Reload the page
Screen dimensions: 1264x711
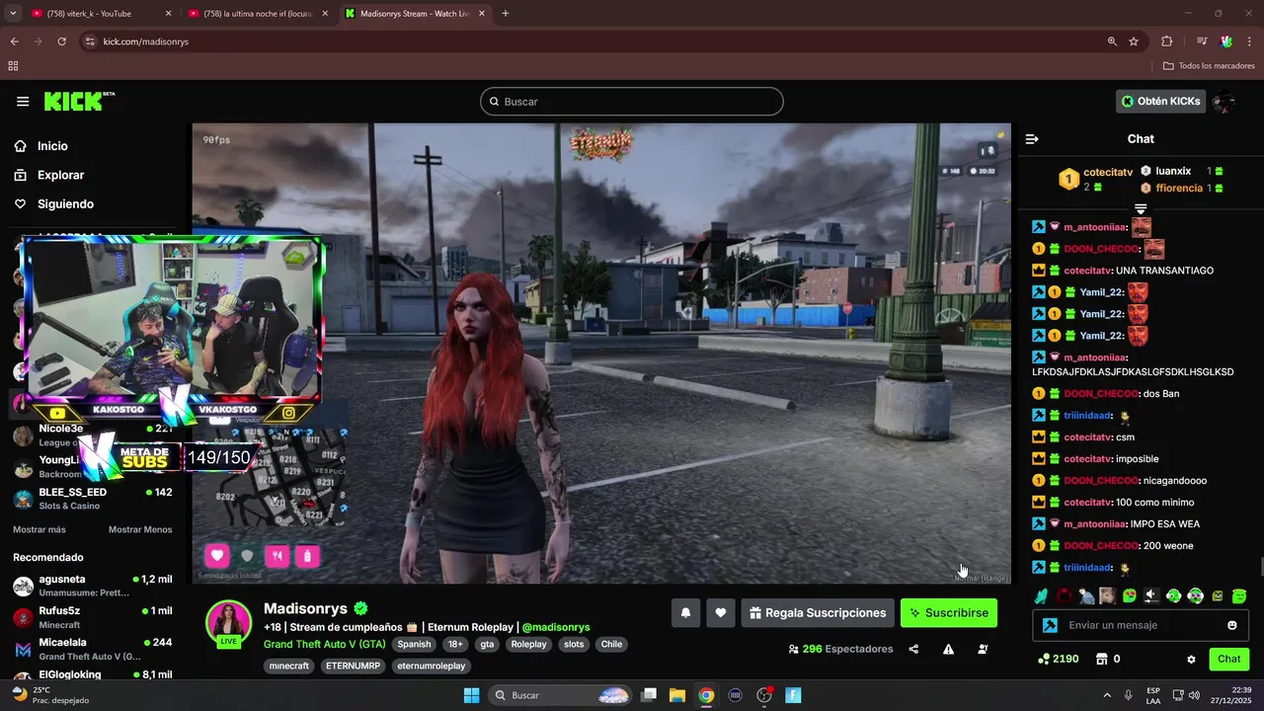point(61,41)
